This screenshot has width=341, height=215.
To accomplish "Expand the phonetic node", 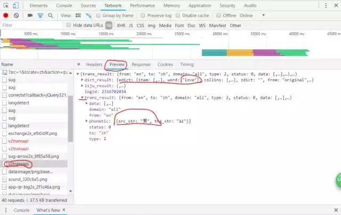I will [86, 121].
